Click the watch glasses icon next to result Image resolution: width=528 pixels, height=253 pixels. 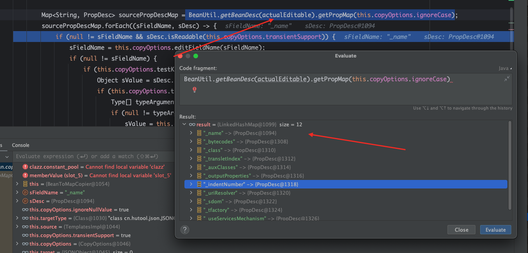192,124
